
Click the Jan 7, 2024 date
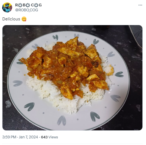point(28,137)
